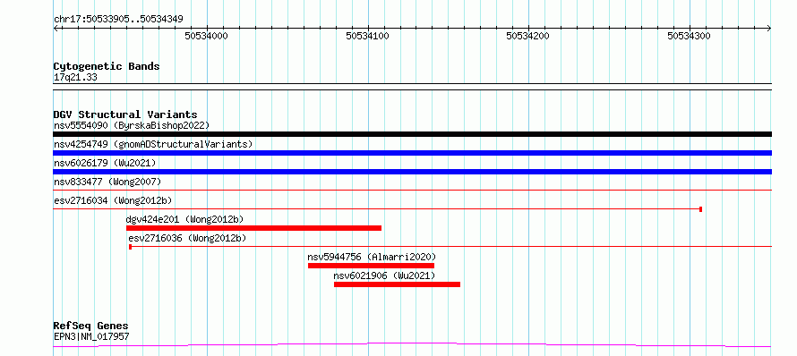Select the nsv833477 (Wong2007) thin red line
The height and width of the screenshot is (356, 797).
412,190
